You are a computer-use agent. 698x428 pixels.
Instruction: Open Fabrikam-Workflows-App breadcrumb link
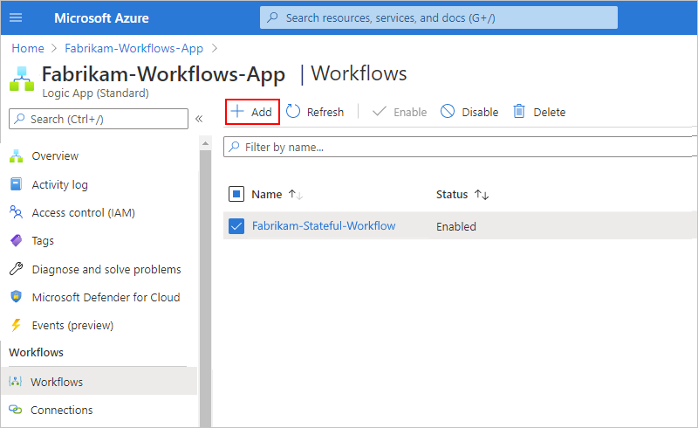click(134, 48)
